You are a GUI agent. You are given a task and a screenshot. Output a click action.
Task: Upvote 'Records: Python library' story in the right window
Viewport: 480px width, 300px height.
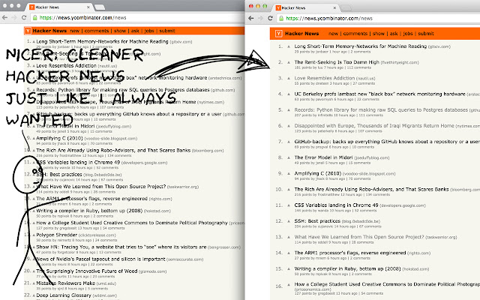tap(288, 110)
